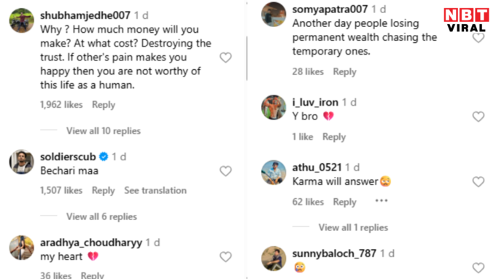The image size is (496, 279).
Task: Like soldierscub's Bechari maa comment heart
Action: (x=225, y=171)
